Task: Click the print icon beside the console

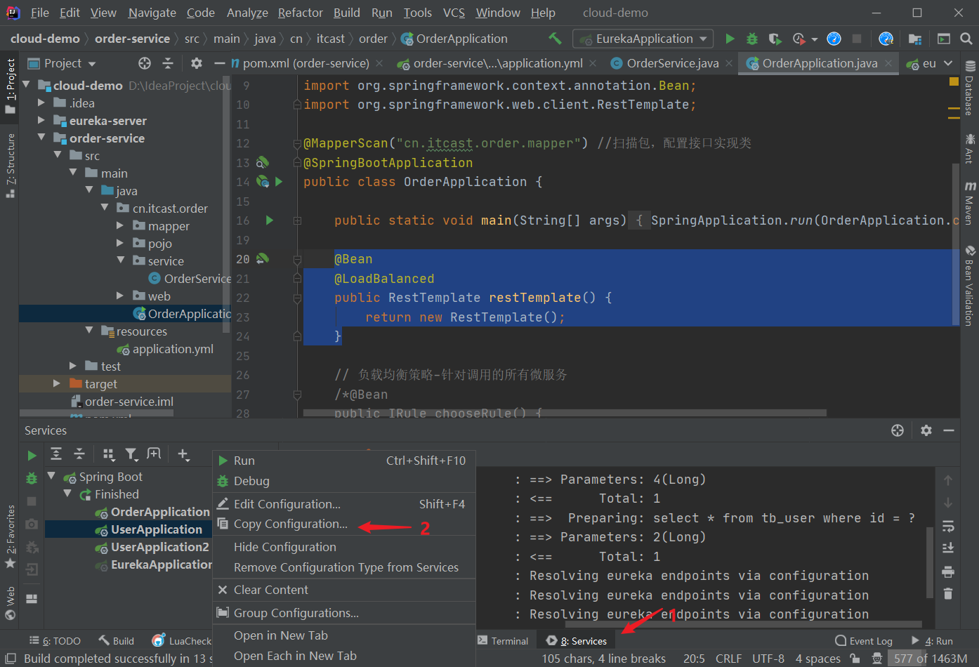Action: pyautogui.click(x=948, y=571)
